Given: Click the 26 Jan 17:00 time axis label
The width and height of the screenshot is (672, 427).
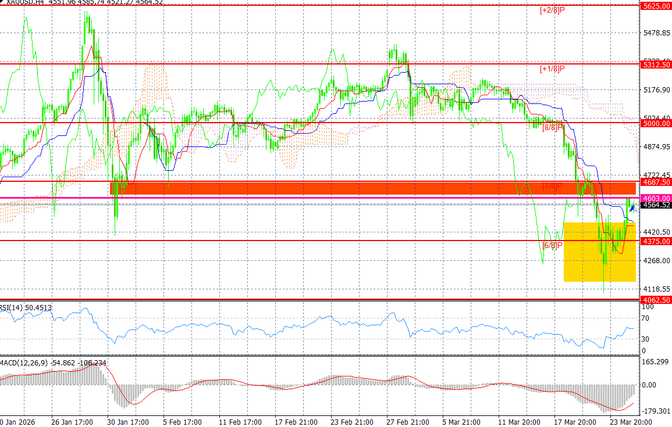Looking at the screenshot, I should point(72,422).
